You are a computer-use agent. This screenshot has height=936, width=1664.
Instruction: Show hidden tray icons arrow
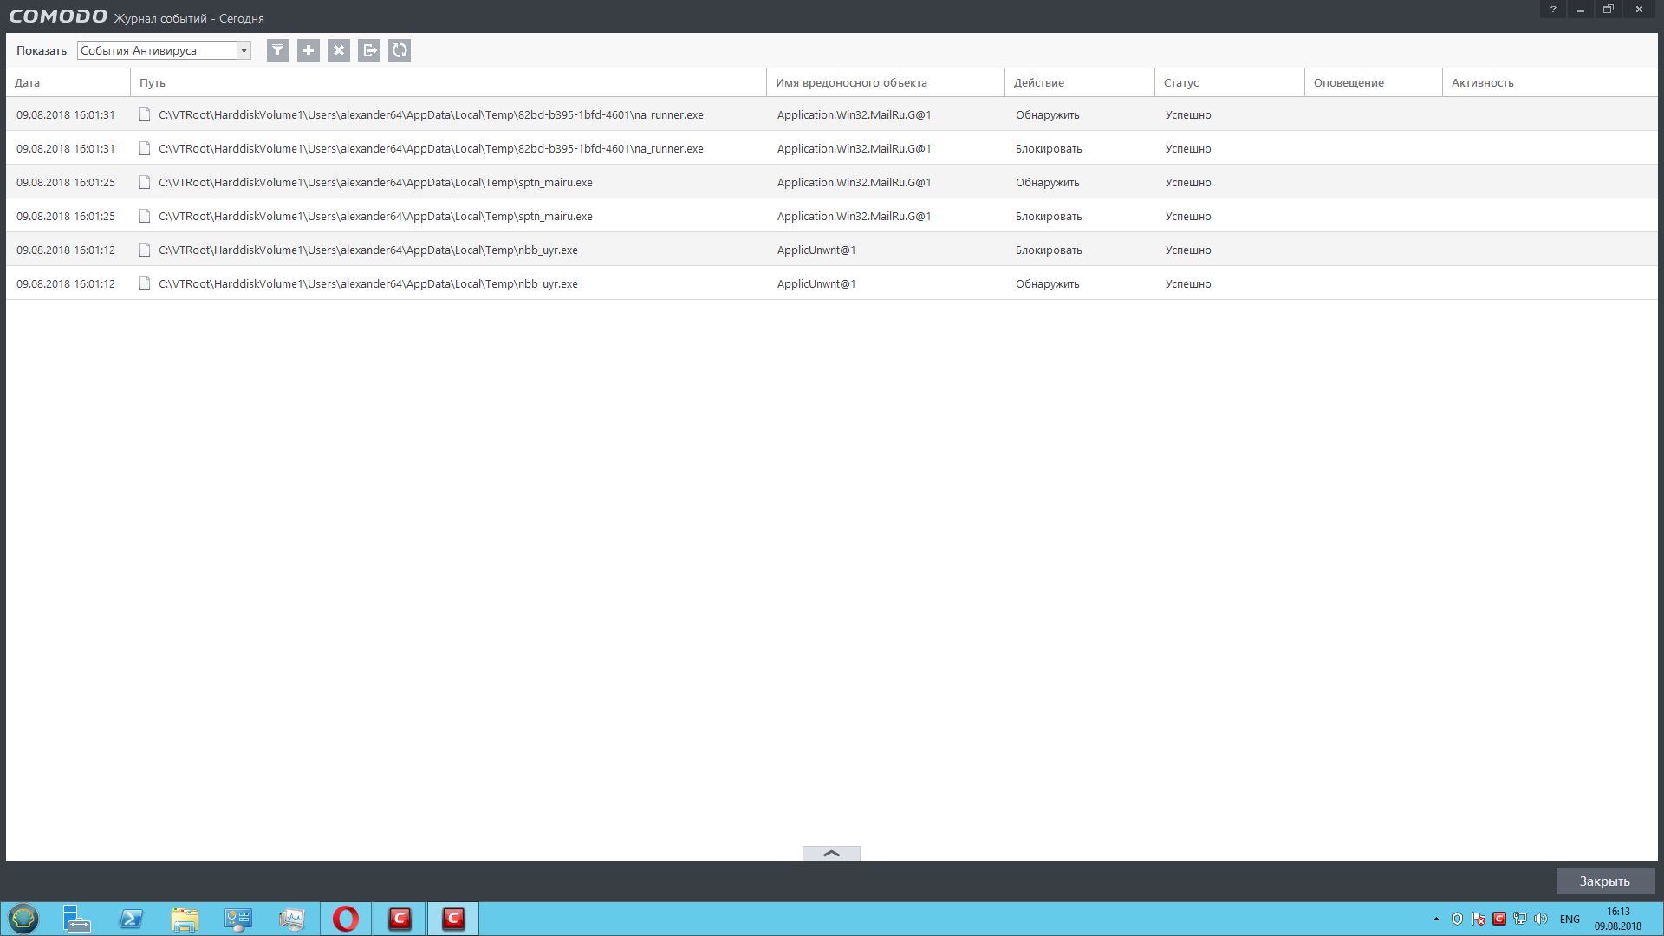[1436, 919]
